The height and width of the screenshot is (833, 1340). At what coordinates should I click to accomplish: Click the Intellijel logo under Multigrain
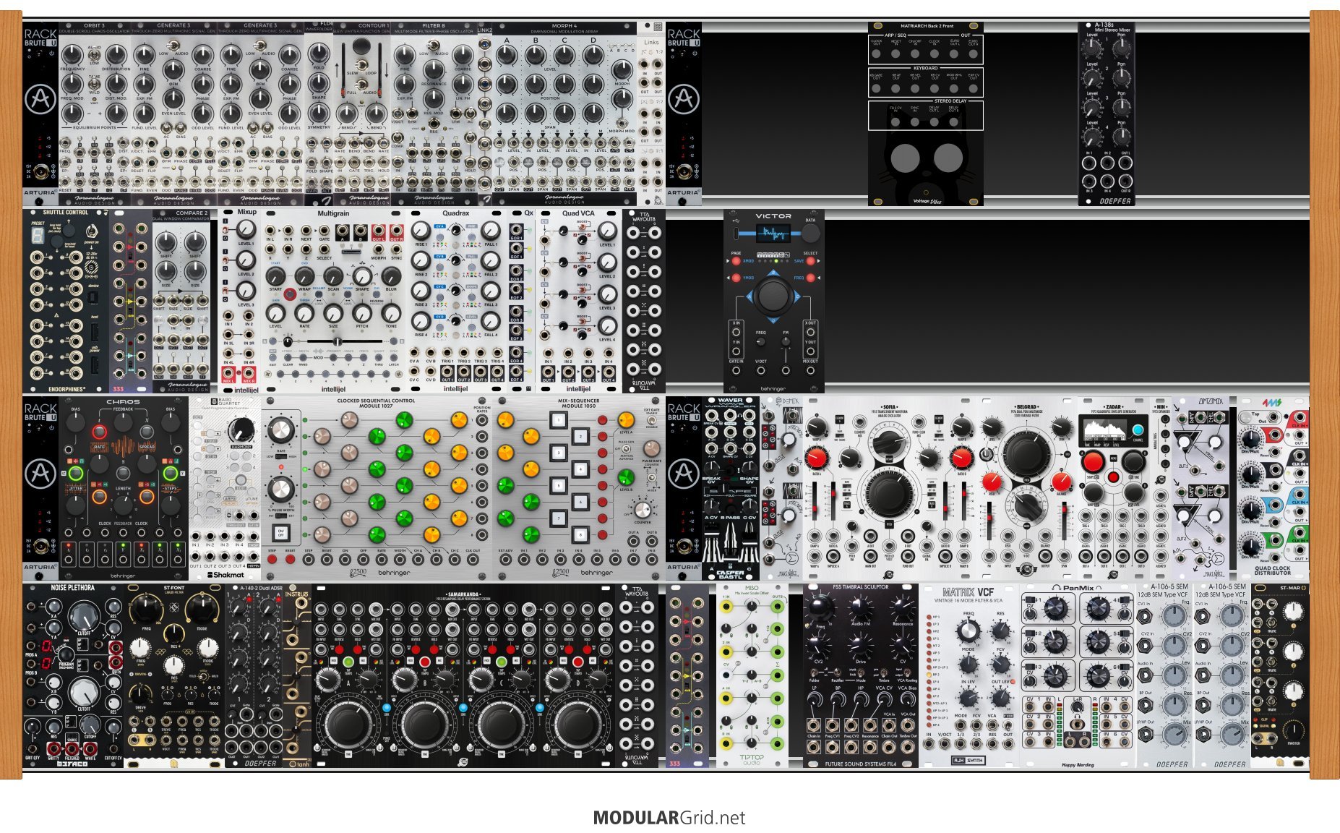coord(333,389)
